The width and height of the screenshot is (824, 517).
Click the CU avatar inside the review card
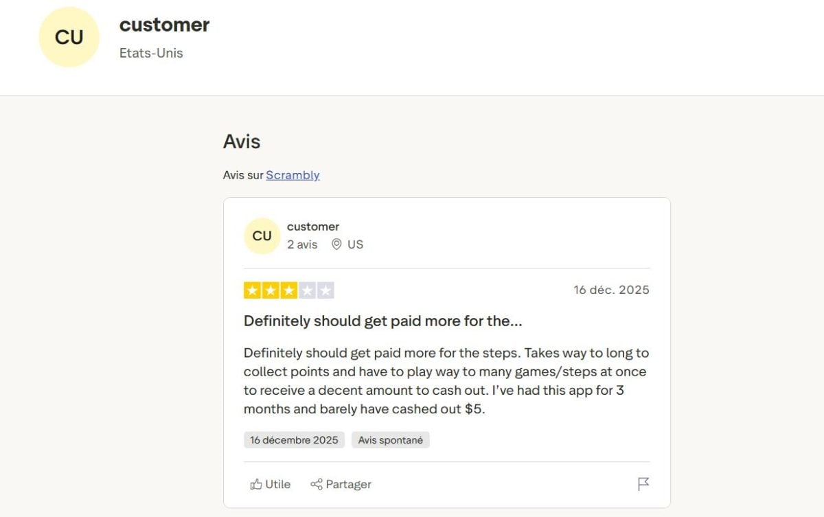click(262, 235)
